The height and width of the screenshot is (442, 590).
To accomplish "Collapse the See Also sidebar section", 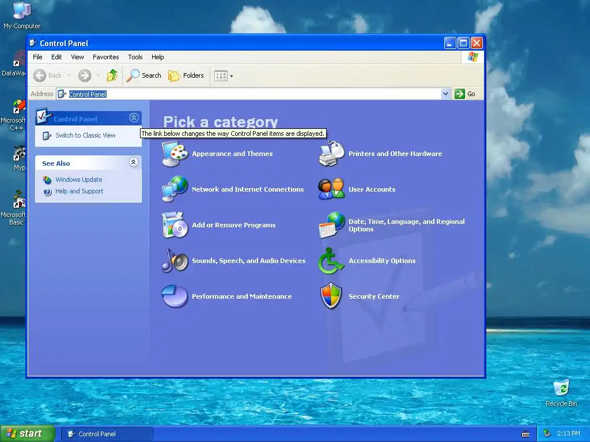I will click(134, 162).
